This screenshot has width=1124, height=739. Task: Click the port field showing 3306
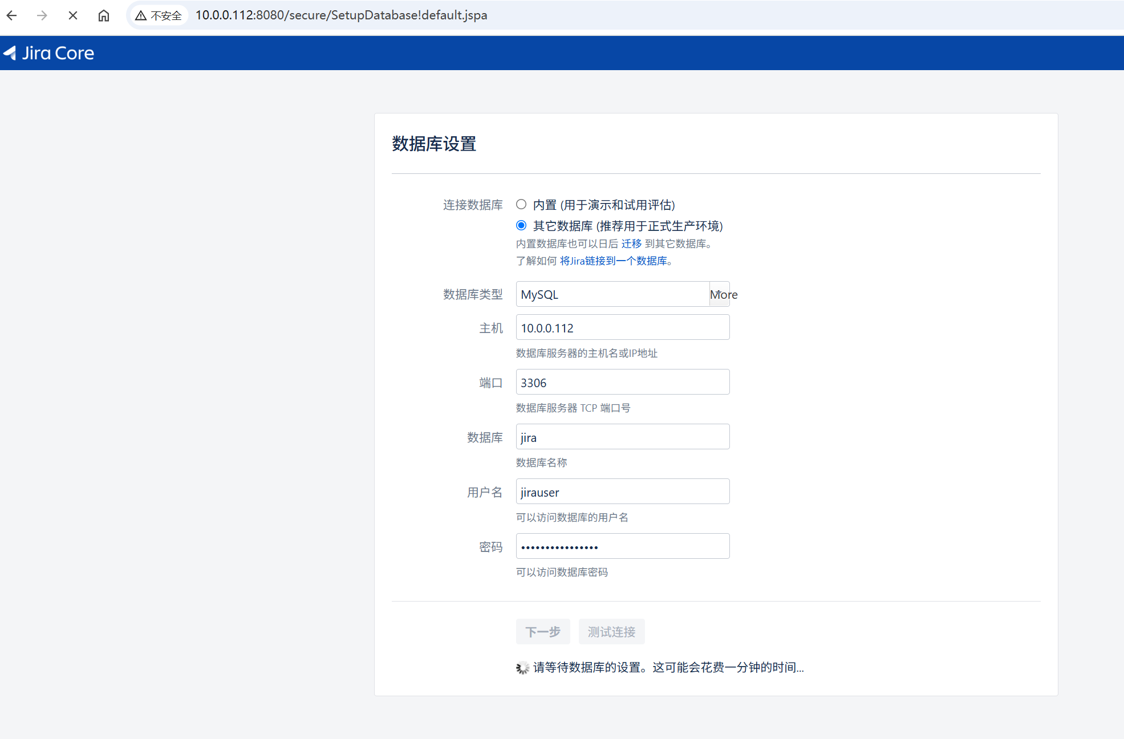coord(622,383)
